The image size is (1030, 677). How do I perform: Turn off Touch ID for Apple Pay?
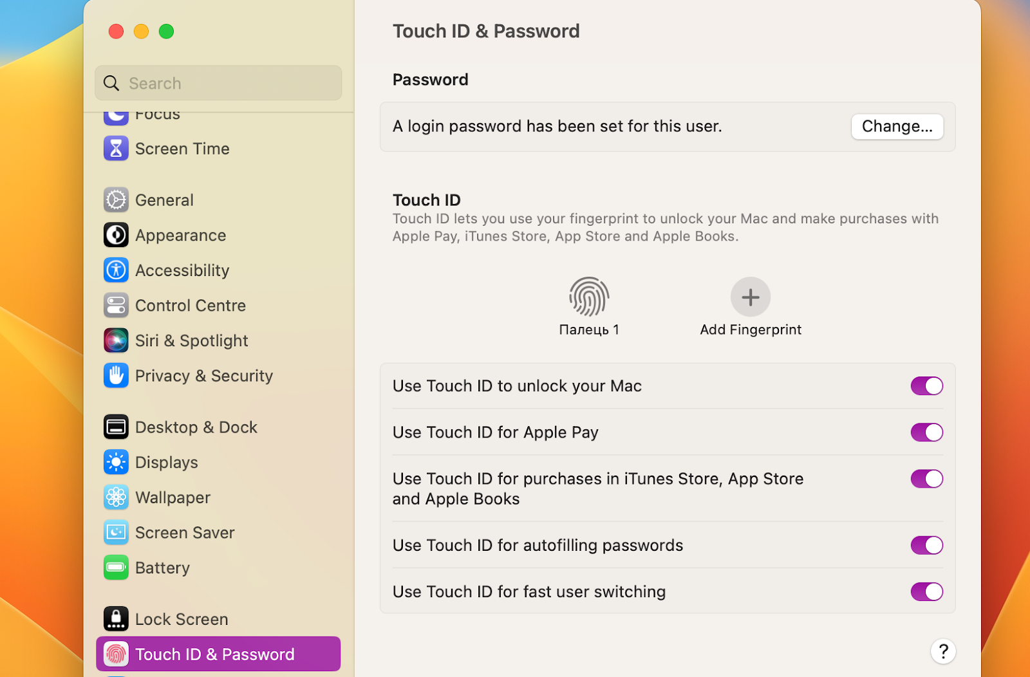(927, 432)
